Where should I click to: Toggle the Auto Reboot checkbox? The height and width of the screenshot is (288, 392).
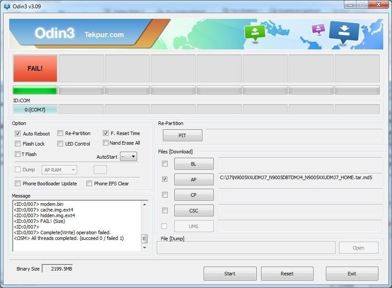[18, 134]
